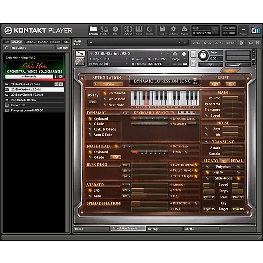
Task: Click instrument info circle icon
Action: [184, 54]
